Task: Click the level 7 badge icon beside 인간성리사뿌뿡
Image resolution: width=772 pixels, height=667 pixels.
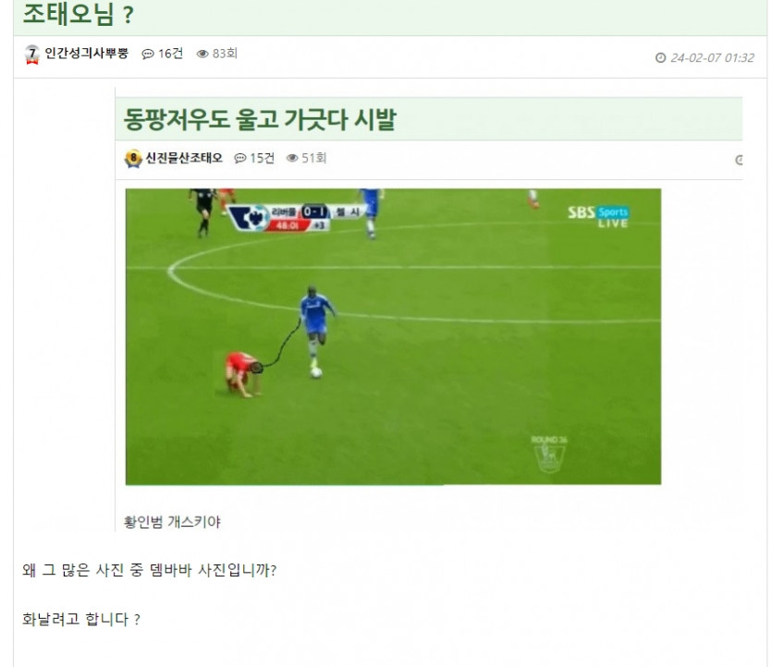Action: (32, 55)
